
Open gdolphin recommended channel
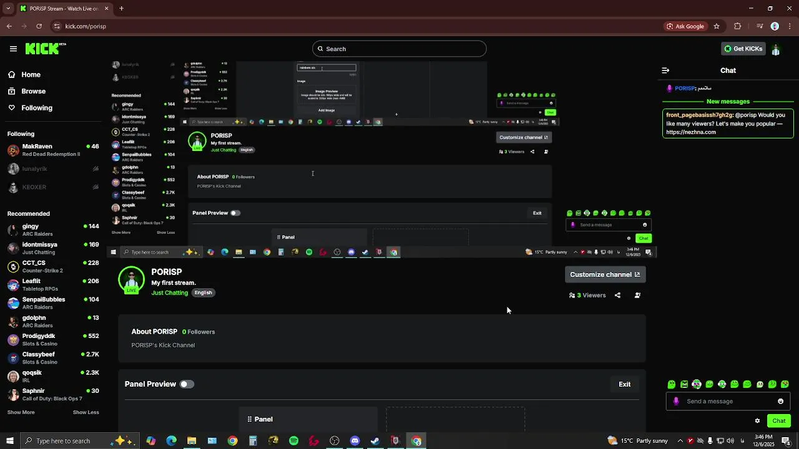53,321
